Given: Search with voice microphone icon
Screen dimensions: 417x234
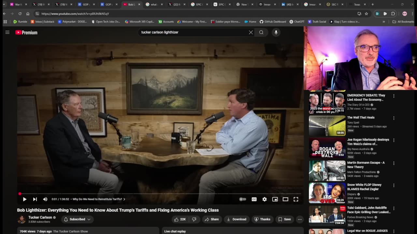Looking at the screenshot, I should tap(276, 32).
